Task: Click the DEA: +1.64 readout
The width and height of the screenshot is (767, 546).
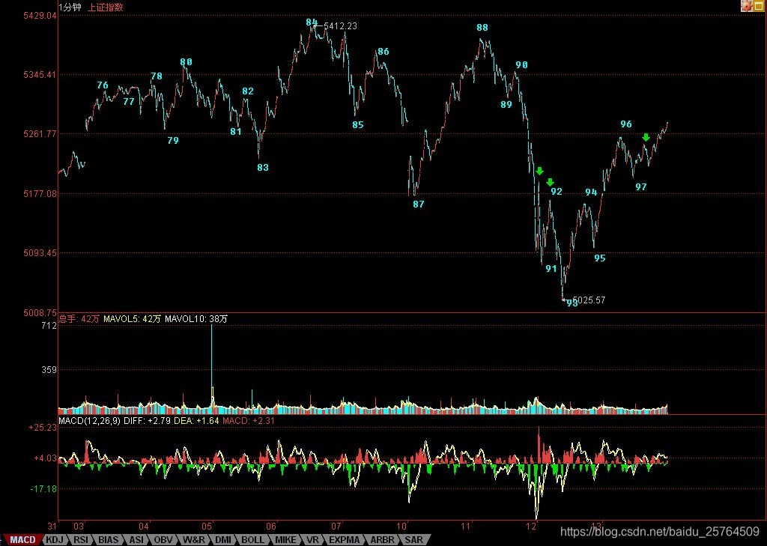Action: pos(196,420)
